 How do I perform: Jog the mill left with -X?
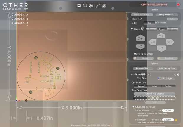click(152, 42)
